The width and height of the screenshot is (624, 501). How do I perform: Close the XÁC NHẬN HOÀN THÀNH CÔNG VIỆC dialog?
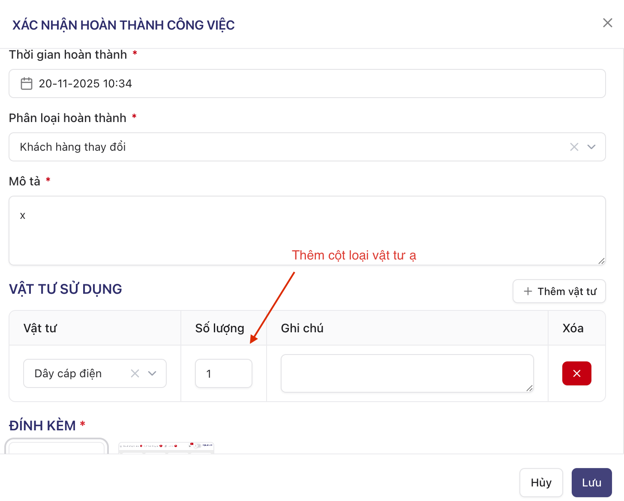click(607, 23)
